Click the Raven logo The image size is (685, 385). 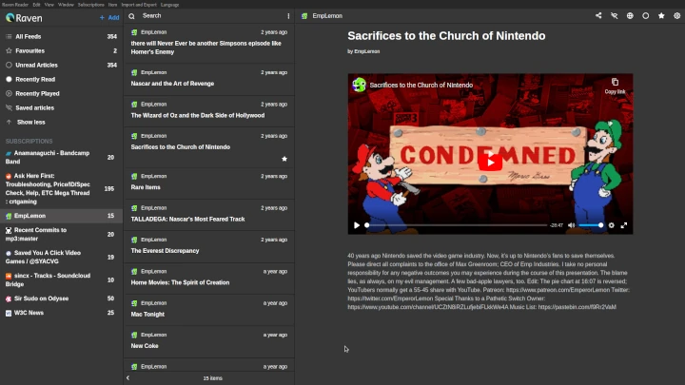24,18
